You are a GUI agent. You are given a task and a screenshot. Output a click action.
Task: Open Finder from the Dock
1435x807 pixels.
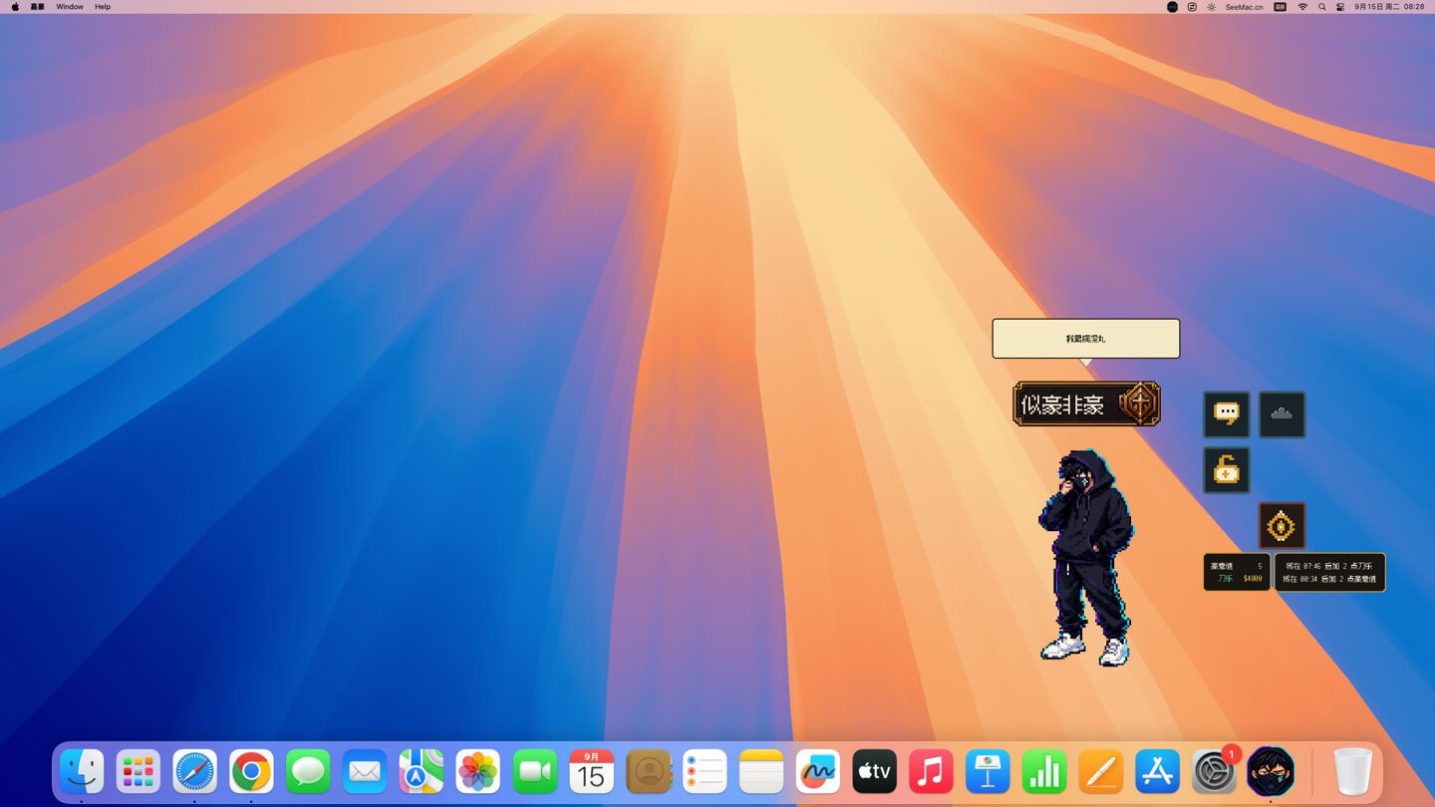[82, 772]
